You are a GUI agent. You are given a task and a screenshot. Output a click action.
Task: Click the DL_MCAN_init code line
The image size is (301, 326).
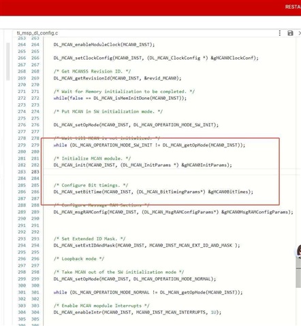tap(143, 165)
